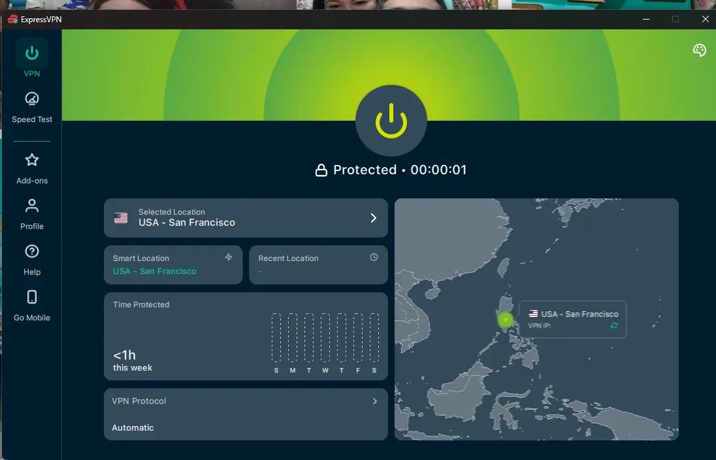
Task: Click 'this week' under Time Protected
Action: pyautogui.click(x=133, y=367)
